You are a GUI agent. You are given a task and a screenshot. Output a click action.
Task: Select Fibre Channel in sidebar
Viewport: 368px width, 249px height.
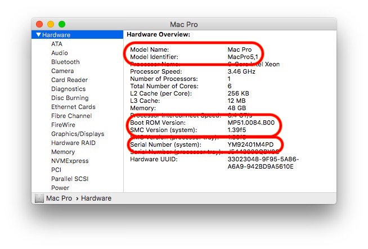pos(71,116)
